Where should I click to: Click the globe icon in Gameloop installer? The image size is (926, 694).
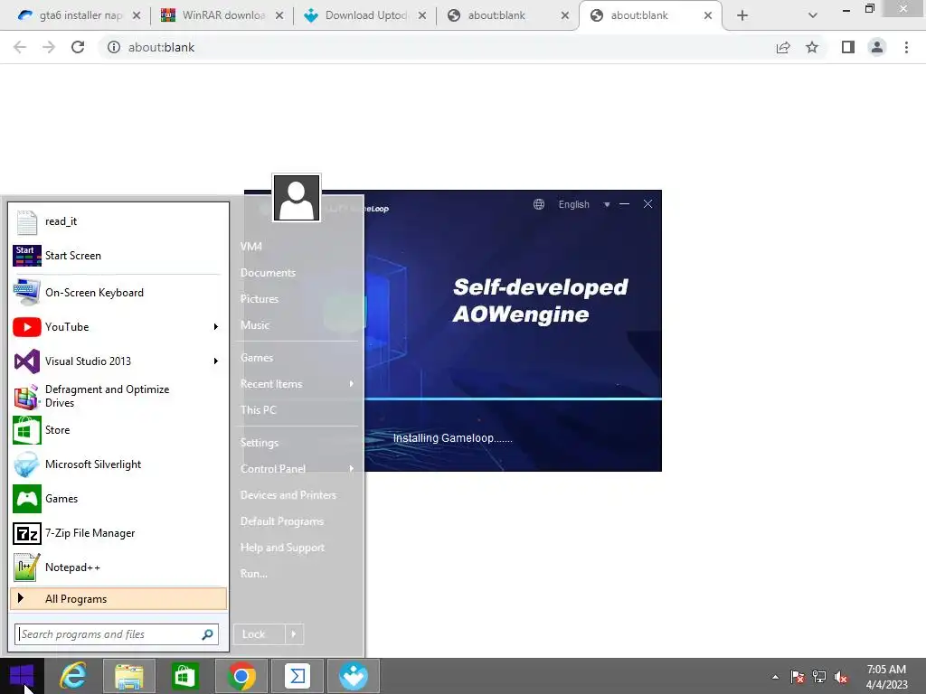pyautogui.click(x=539, y=204)
